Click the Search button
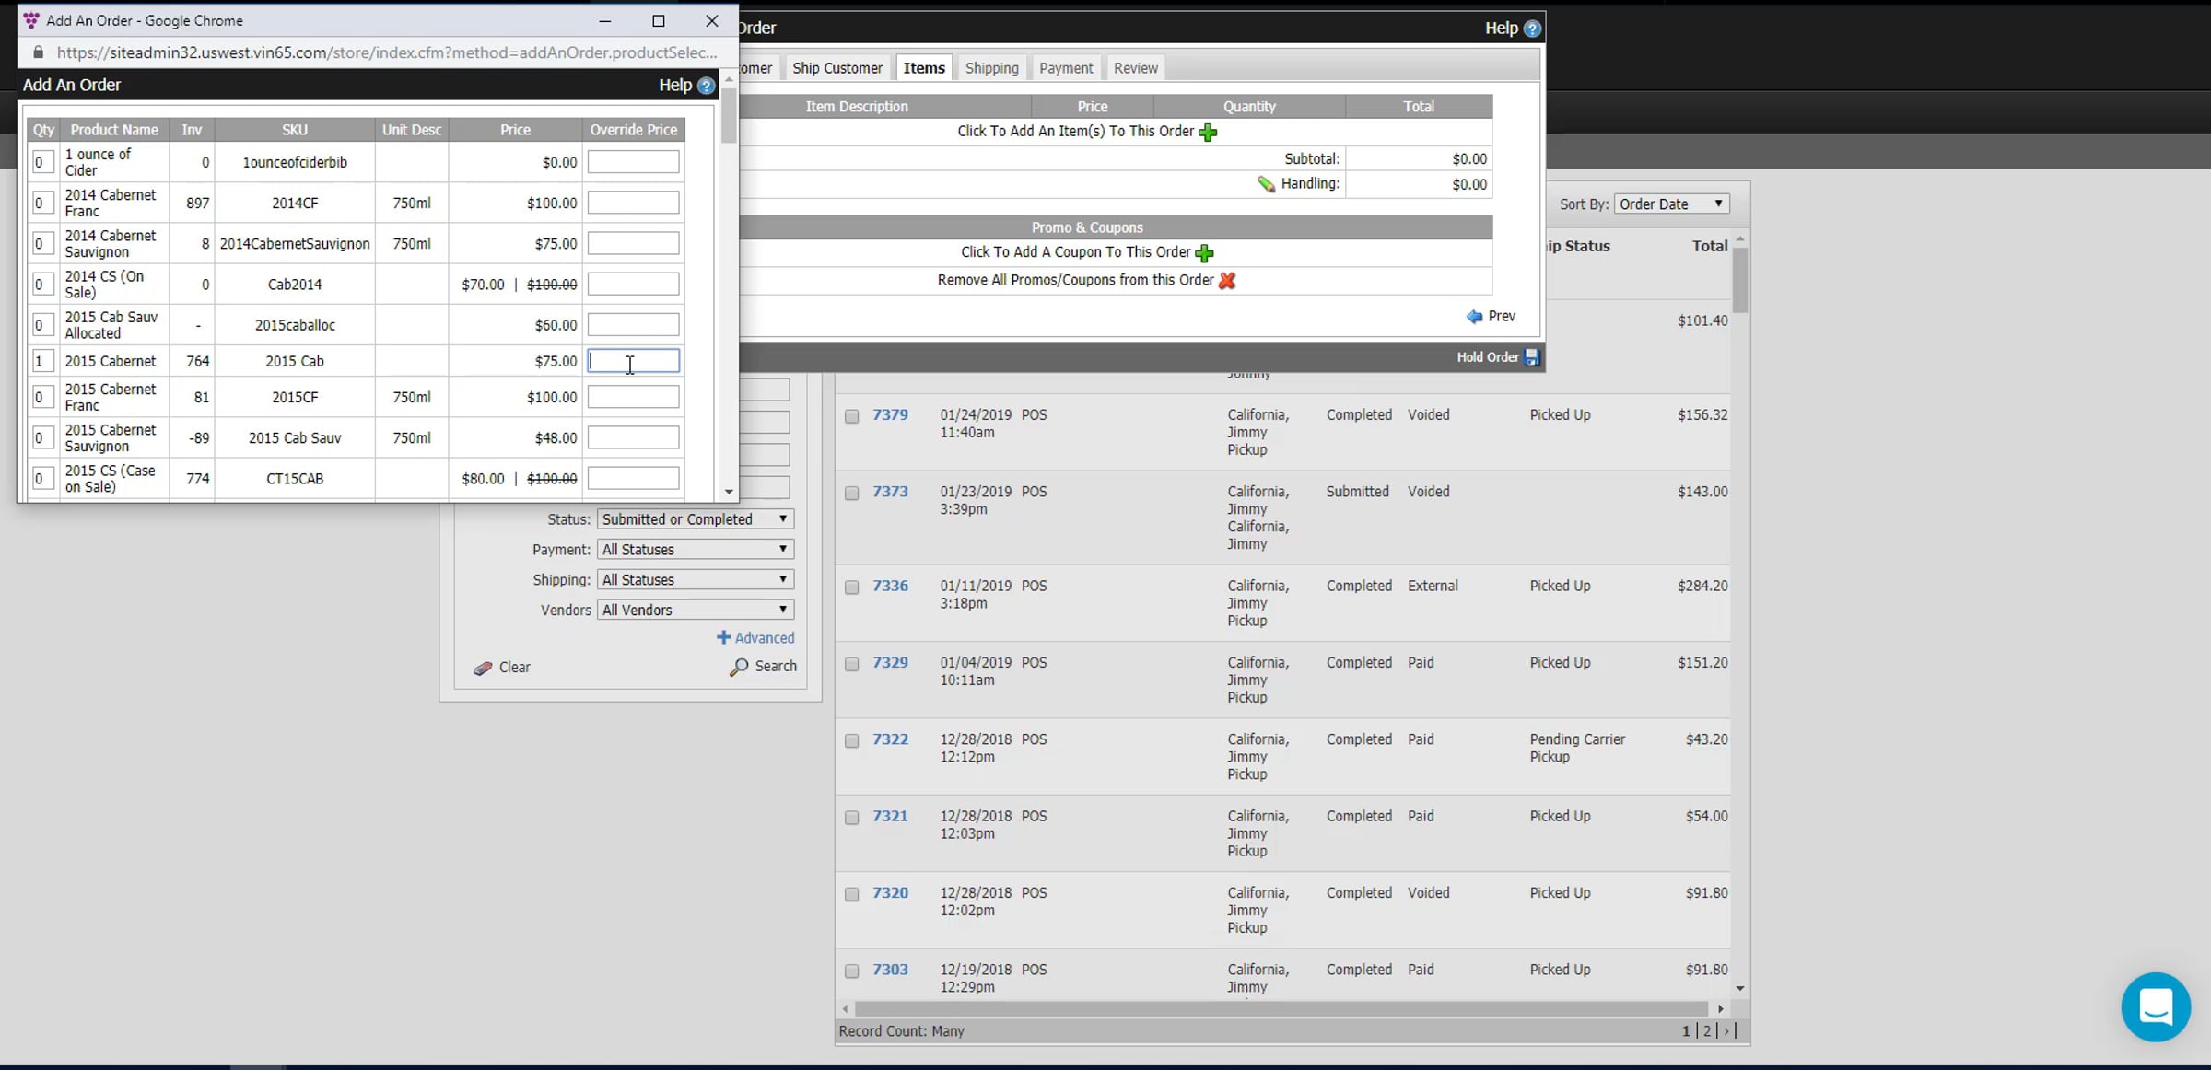The width and height of the screenshot is (2211, 1070). 764,667
